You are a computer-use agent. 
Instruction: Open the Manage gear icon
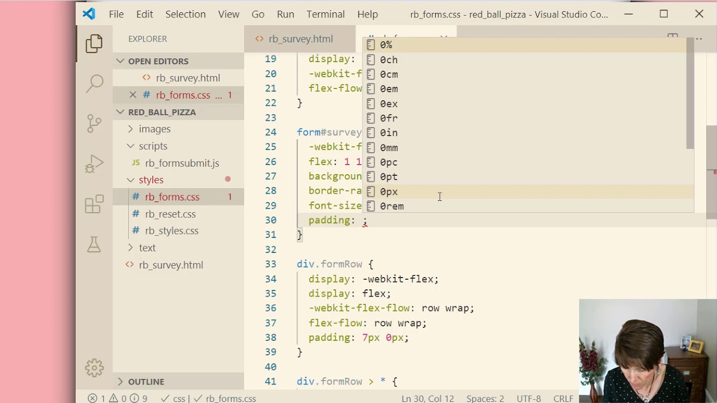(x=94, y=367)
